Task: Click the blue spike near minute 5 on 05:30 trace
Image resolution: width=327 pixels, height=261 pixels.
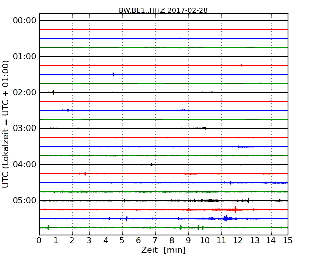Action: (x=127, y=218)
